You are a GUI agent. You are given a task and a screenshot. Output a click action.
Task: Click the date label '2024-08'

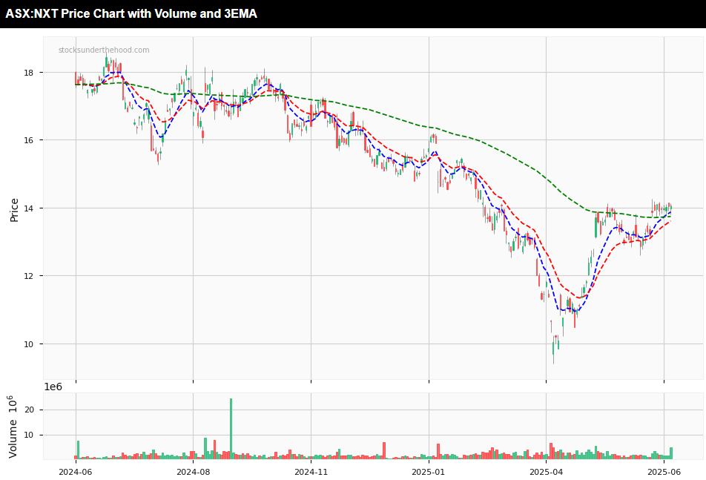(193, 472)
